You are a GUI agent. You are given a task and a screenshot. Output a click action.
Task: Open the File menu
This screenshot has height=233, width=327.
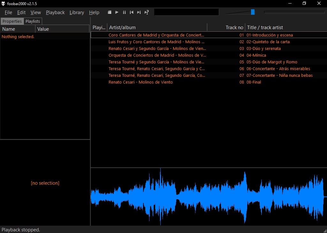coord(8,12)
